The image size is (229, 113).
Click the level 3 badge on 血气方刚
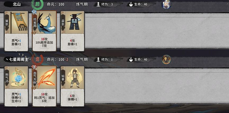click(34, 67)
